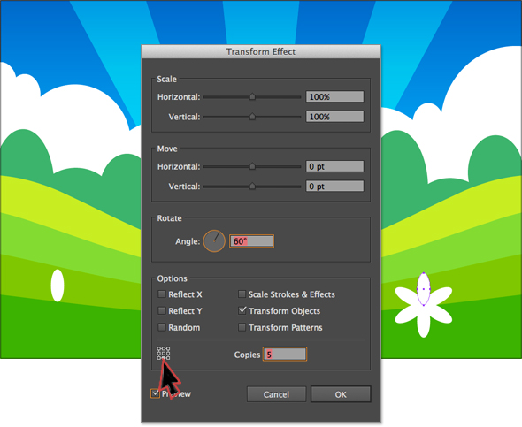Click the Move Horizontal slider handle
522x427 pixels.
[252, 166]
